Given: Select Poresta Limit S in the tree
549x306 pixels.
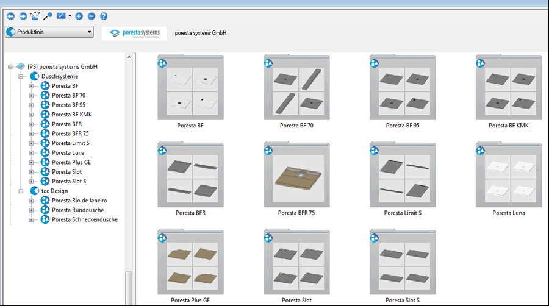Looking at the screenshot, I should click(71, 143).
